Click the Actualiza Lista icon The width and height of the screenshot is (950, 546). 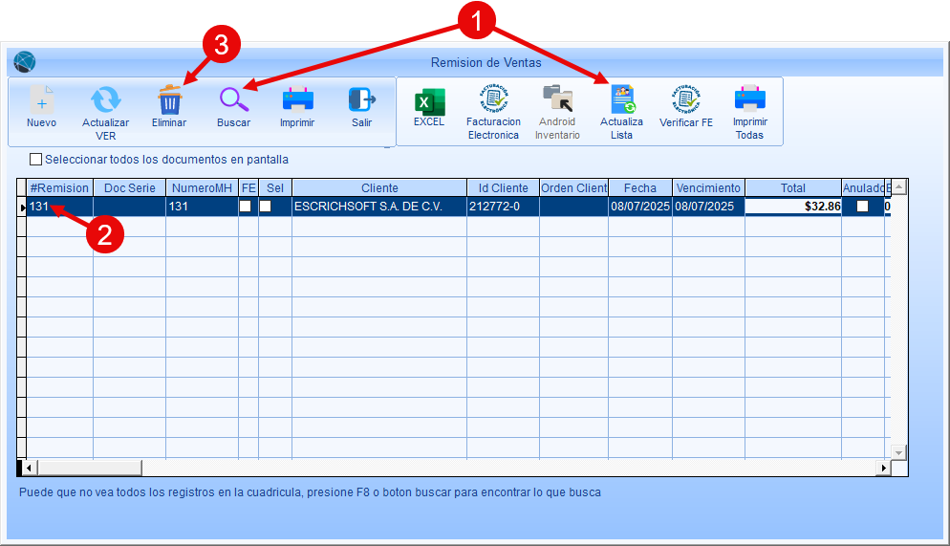click(621, 99)
